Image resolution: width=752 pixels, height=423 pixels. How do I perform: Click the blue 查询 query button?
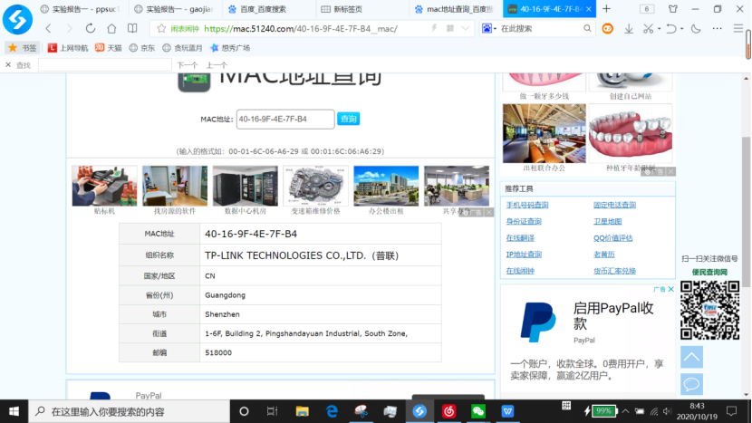[x=348, y=119]
